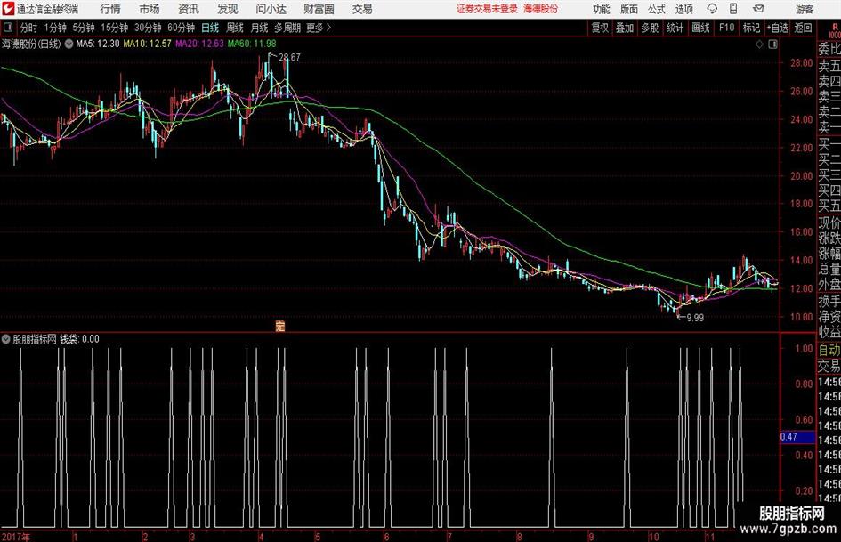Click the MA5: 12.30 indicator value
Image resolution: width=841 pixels, height=542 pixels.
pos(98,44)
